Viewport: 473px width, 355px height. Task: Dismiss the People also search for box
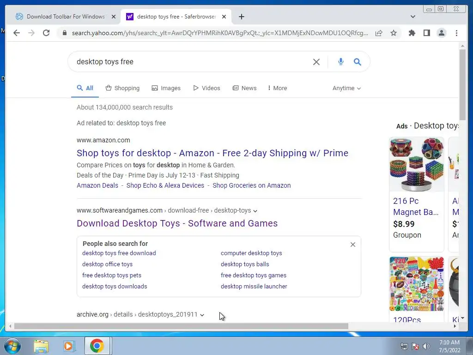click(352, 245)
